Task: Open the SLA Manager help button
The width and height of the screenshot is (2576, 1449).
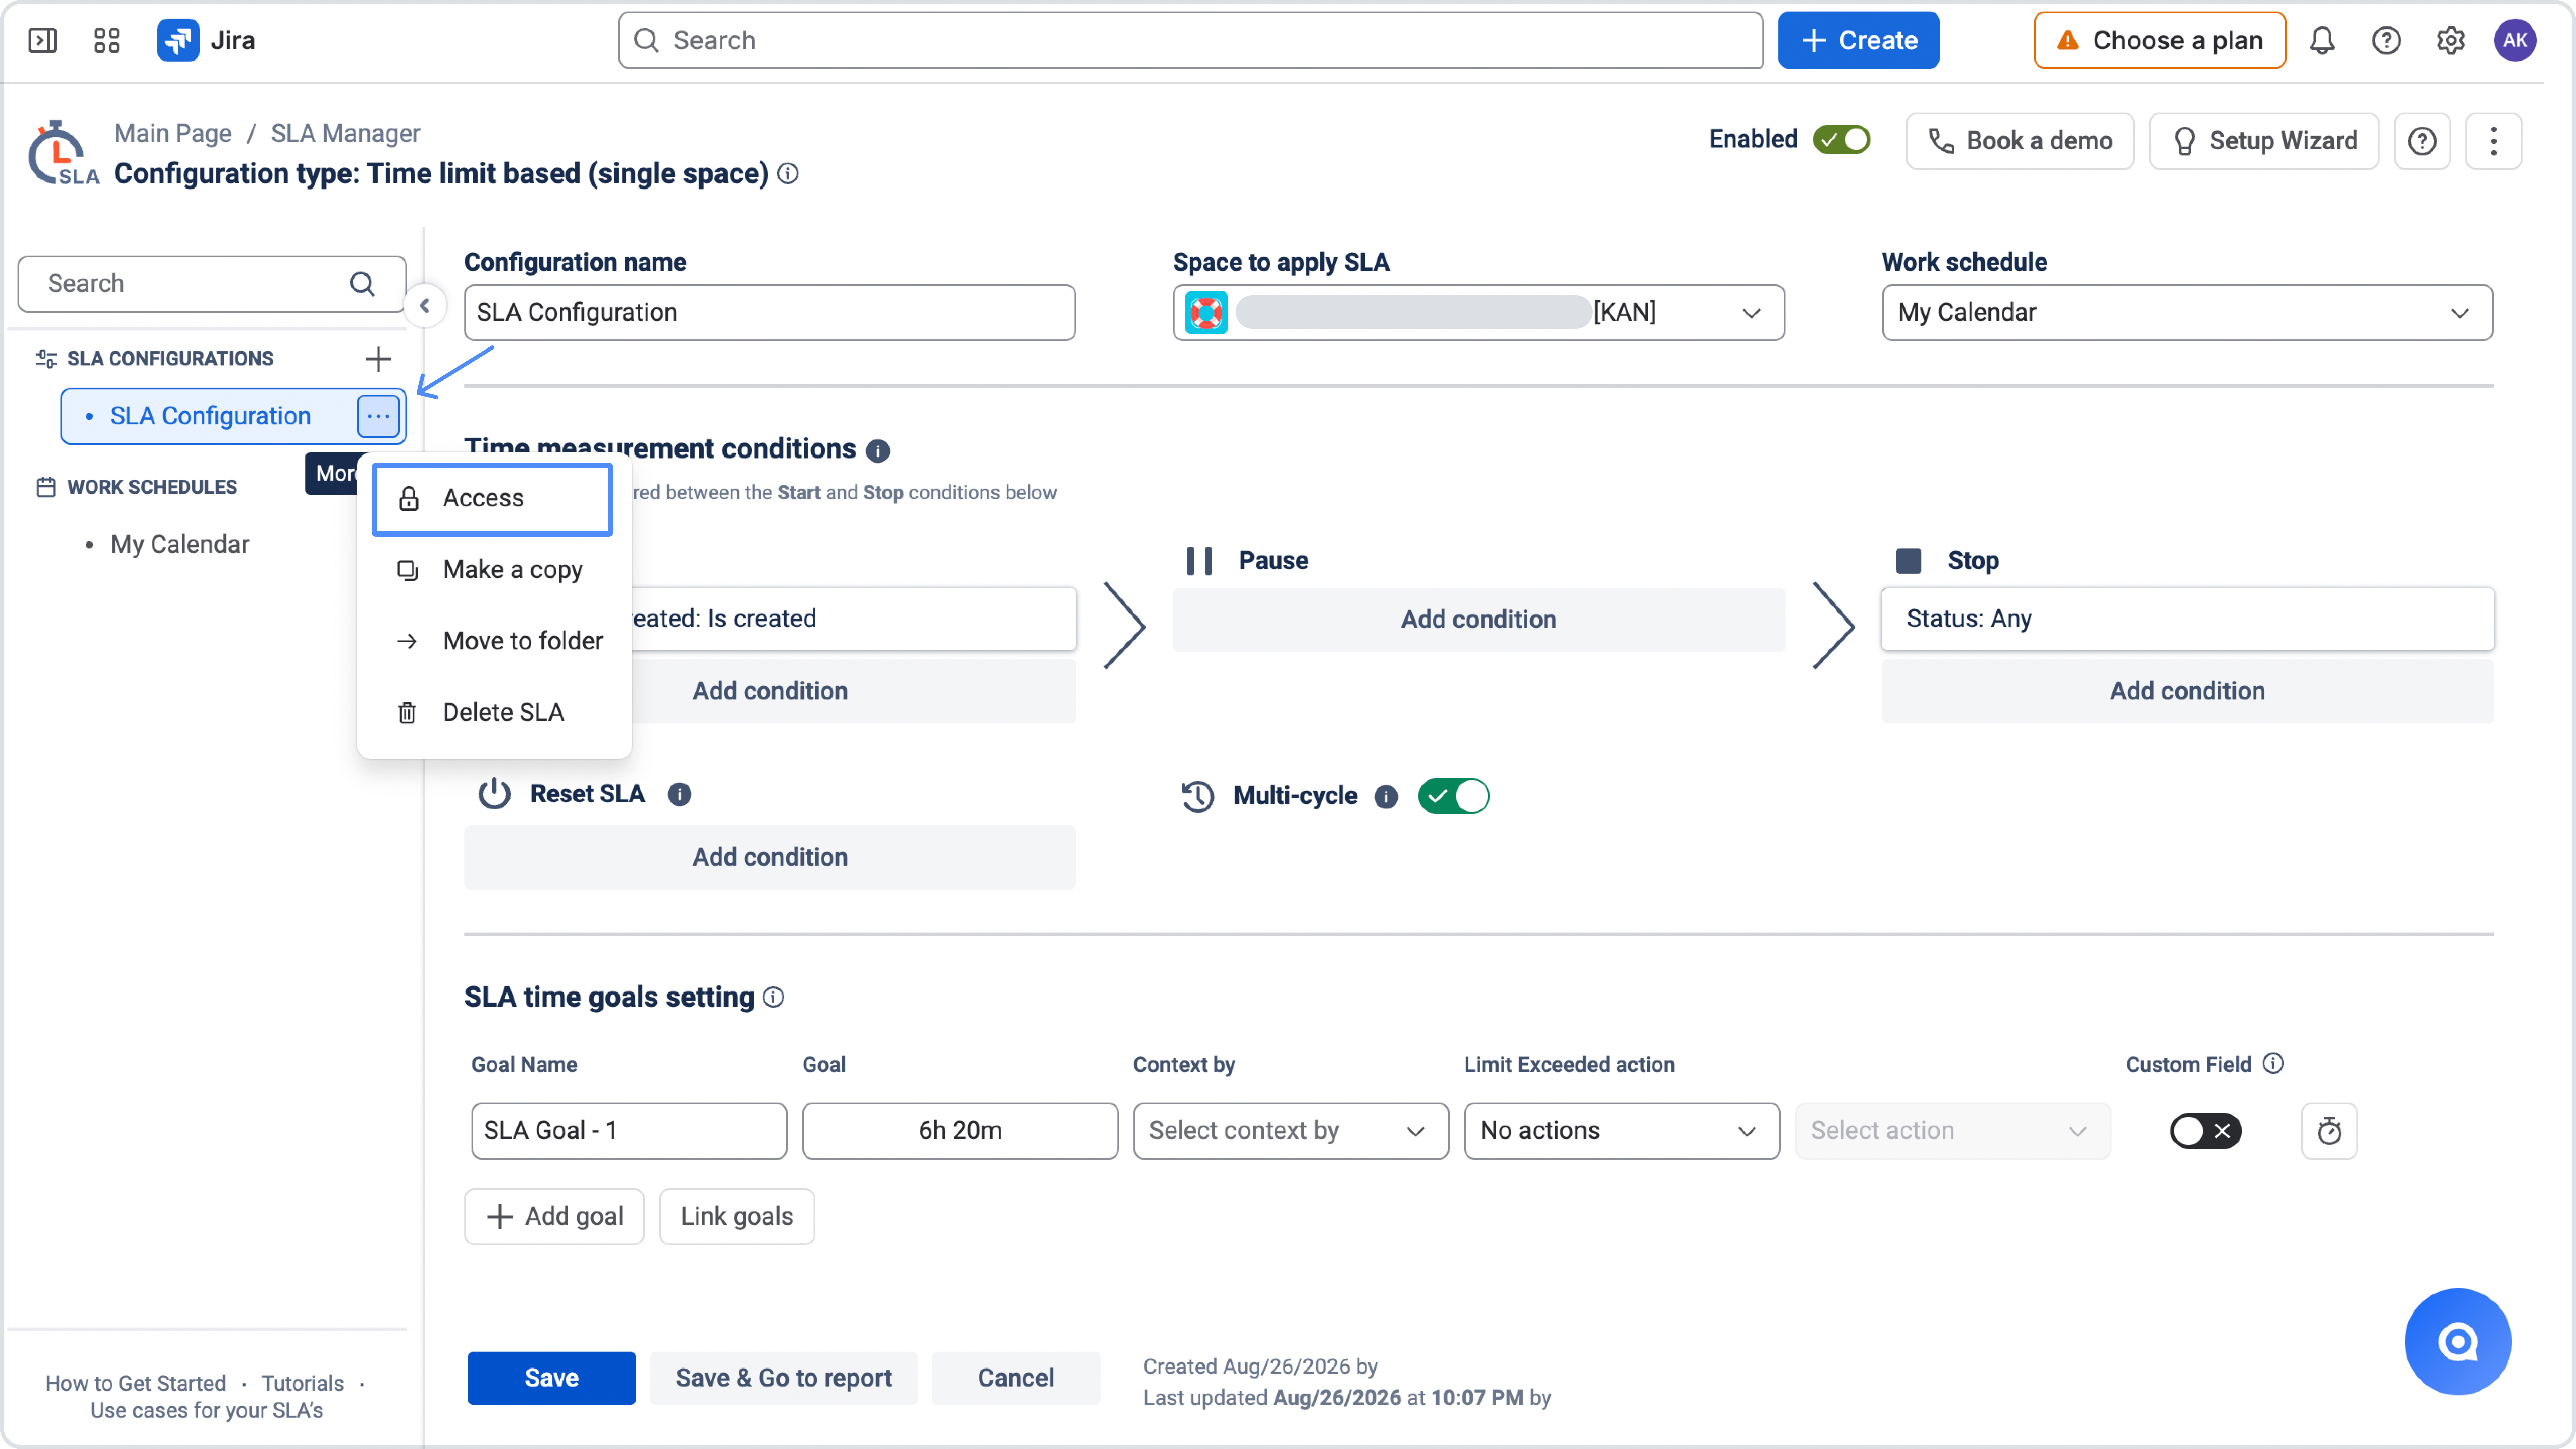Action: click(x=2422, y=141)
